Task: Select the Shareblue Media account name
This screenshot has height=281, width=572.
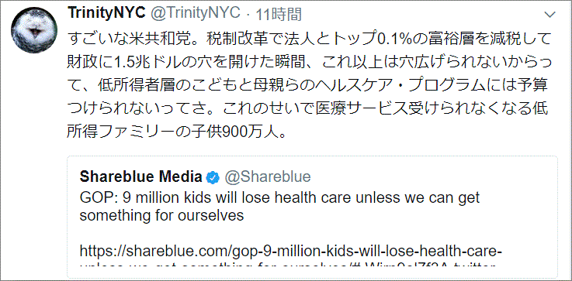Action: 141,177
